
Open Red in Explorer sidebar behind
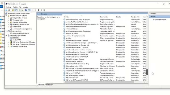tap(2, 63)
